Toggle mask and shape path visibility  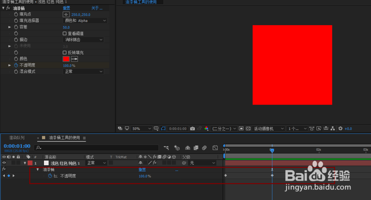tap(163, 128)
